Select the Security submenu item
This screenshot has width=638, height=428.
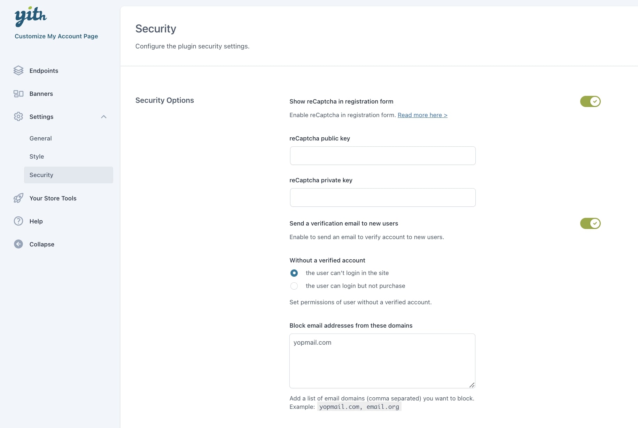pos(41,175)
